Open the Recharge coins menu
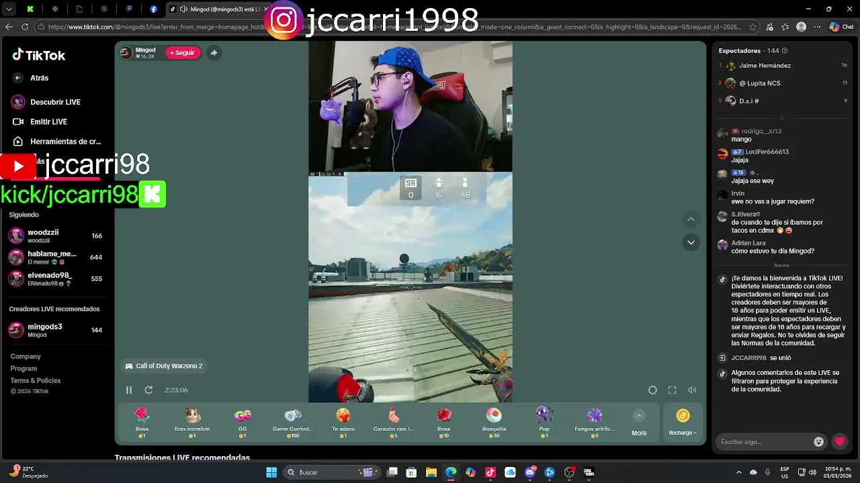The height and width of the screenshot is (483, 860). 683,423
